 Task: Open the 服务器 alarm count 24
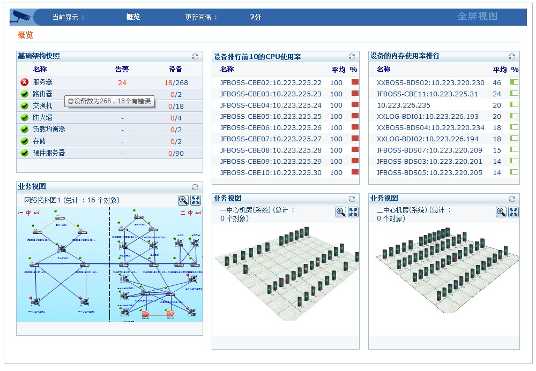[x=122, y=83]
